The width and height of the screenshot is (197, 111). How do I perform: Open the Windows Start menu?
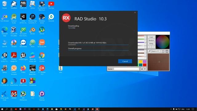pos(2,109)
